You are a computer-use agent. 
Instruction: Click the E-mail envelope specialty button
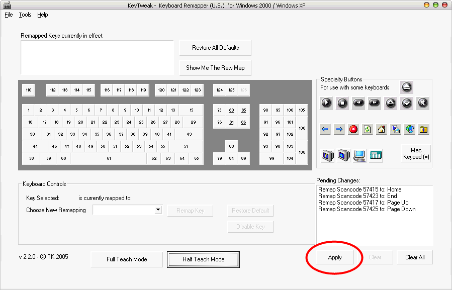click(395, 129)
